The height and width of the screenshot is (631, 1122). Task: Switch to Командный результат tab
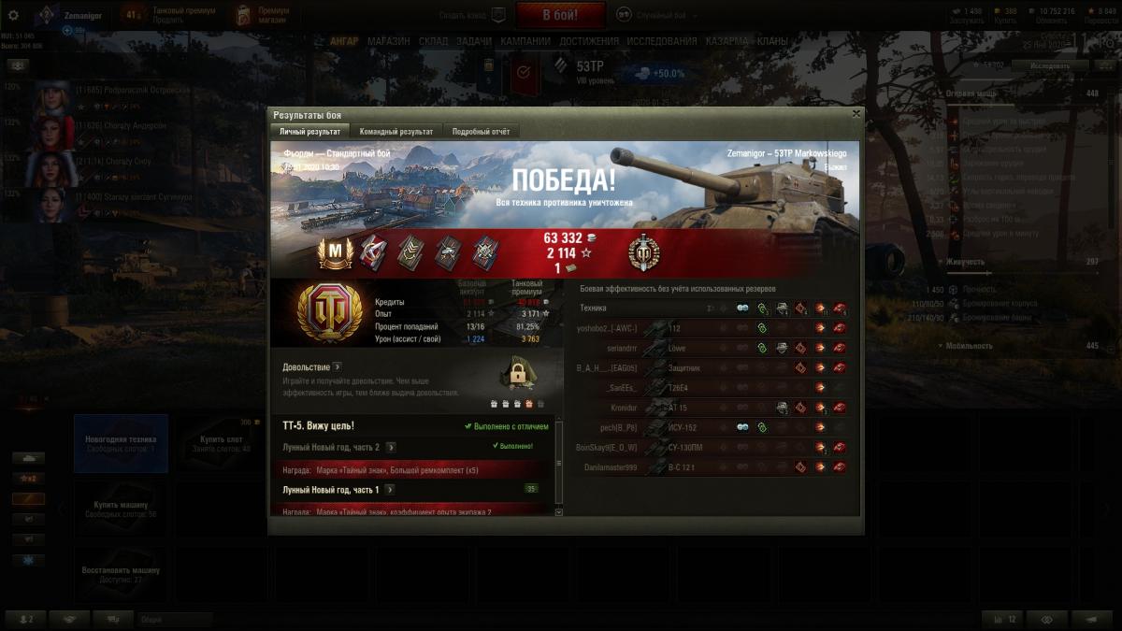(x=396, y=132)
